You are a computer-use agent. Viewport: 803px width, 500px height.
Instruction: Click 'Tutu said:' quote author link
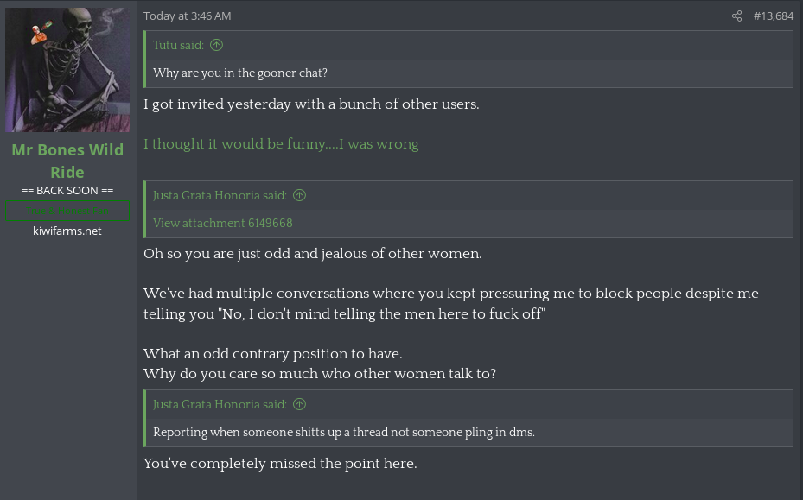[x=179, y=45]
